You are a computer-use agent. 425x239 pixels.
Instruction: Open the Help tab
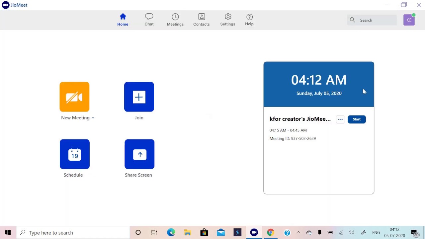coord(249,20)
